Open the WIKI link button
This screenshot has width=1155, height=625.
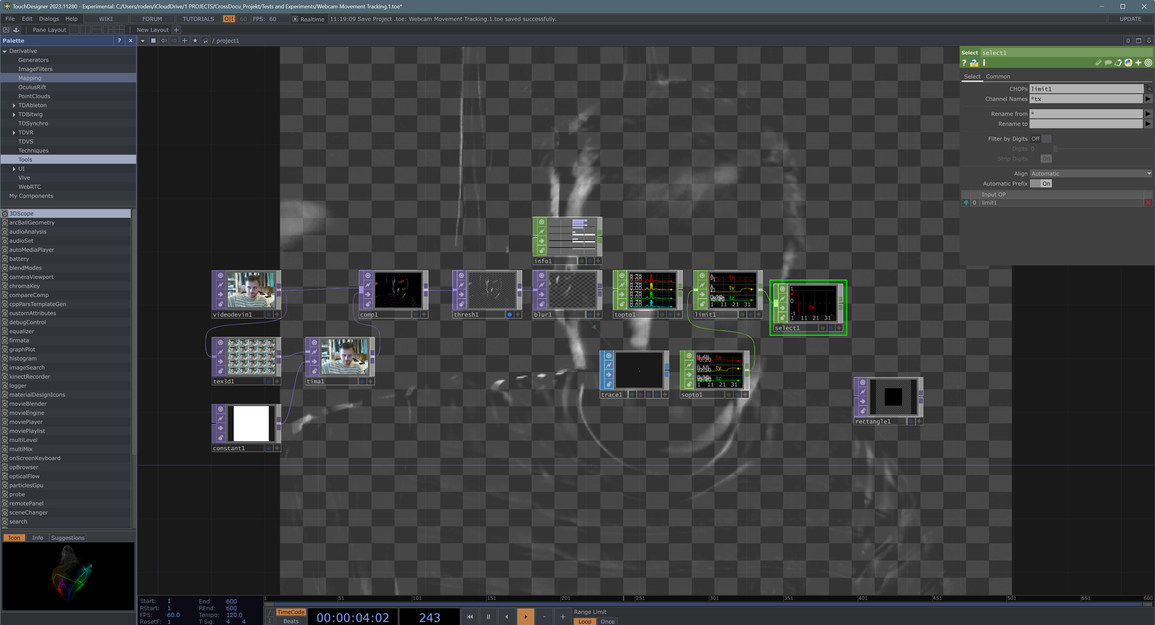pos(106,19)
